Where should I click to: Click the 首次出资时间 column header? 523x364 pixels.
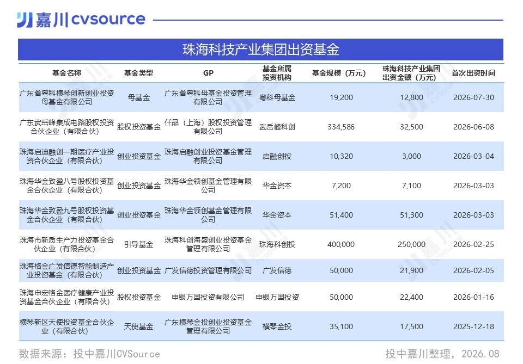point(473,73)
